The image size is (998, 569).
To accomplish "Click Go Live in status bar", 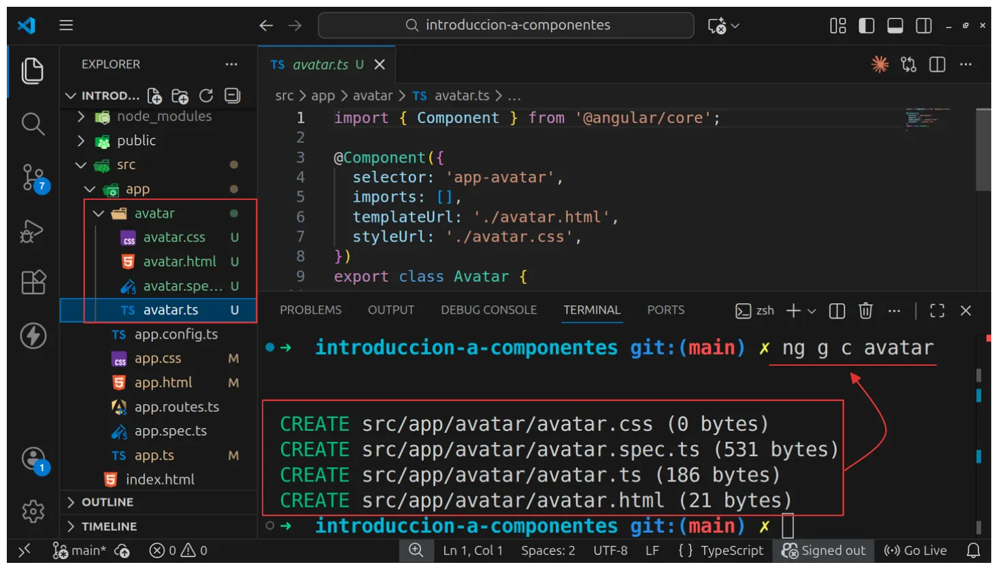I will (915, 551).
